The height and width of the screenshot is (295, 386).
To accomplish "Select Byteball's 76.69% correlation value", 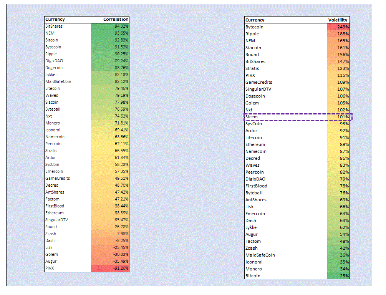I will (121, 109).
